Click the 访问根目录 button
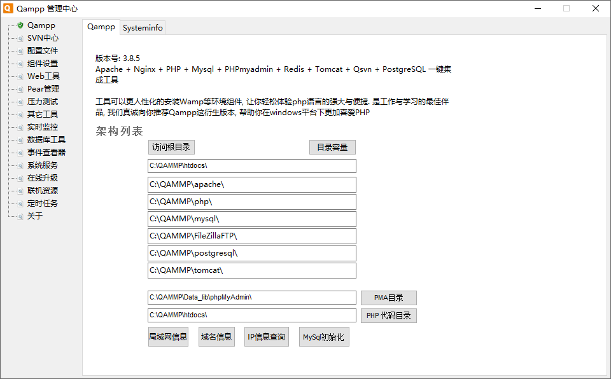The image size is (611, 379). 169,147
